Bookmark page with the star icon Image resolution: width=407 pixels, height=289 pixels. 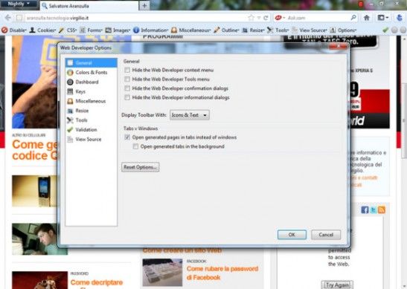tap(251, 18)
